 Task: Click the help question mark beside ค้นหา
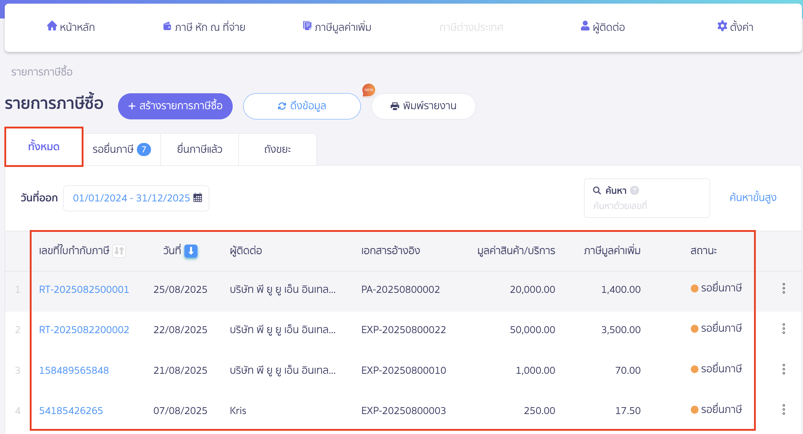[635, 190]
